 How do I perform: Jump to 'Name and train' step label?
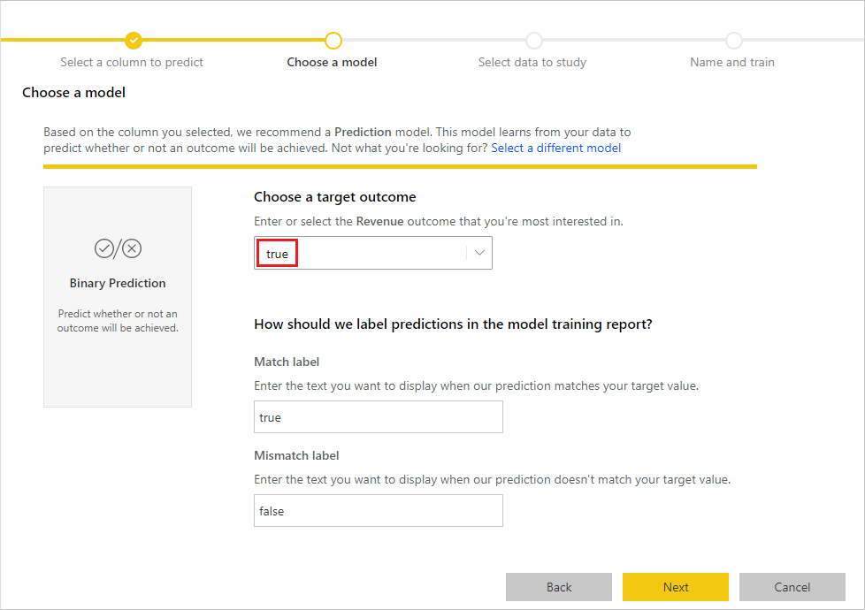click(x=732, y=62)
